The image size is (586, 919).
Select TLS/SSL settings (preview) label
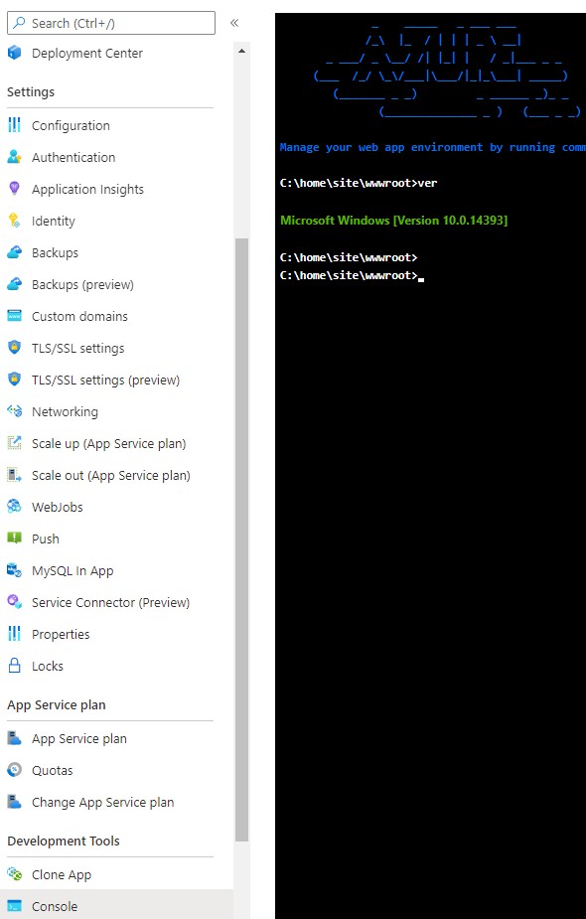pos(105,380)
